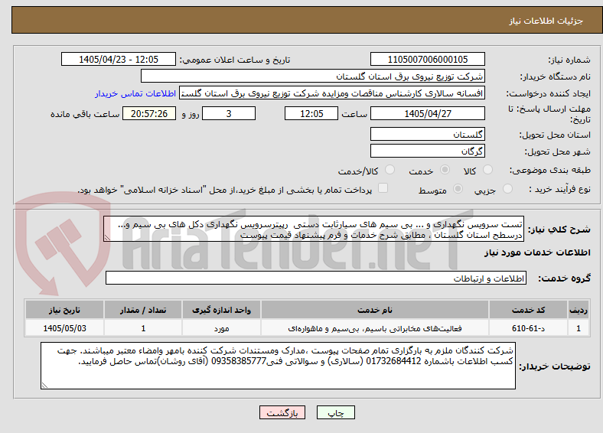
Task: Click the delivery province field گلستان
Action: coord(427,134)
